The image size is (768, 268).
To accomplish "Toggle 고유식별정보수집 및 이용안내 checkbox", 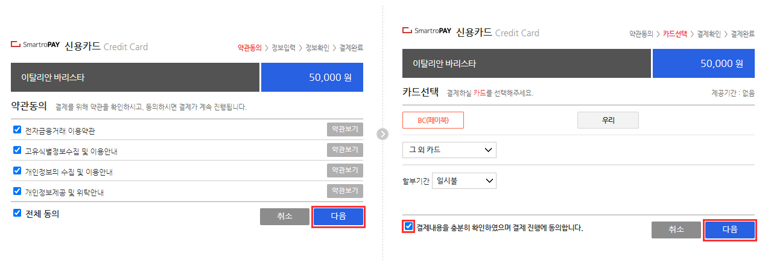I will tap(17, 150).
